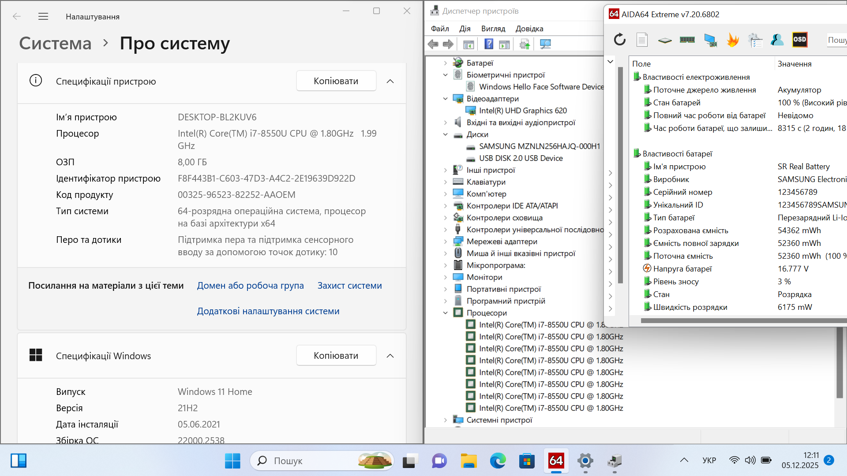Collapse Специфікації пристрою section chevron
Viewport: 847px width, 476px height.
point(390,81)
